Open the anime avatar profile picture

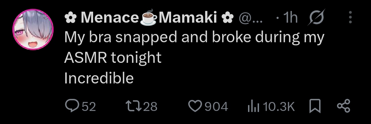point(33,30)
